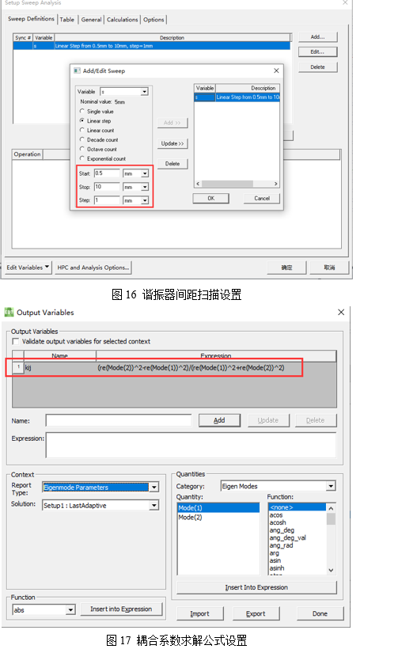
Task: Click Edit... in Setup Sweep Analysis
Action: (318, 51)
